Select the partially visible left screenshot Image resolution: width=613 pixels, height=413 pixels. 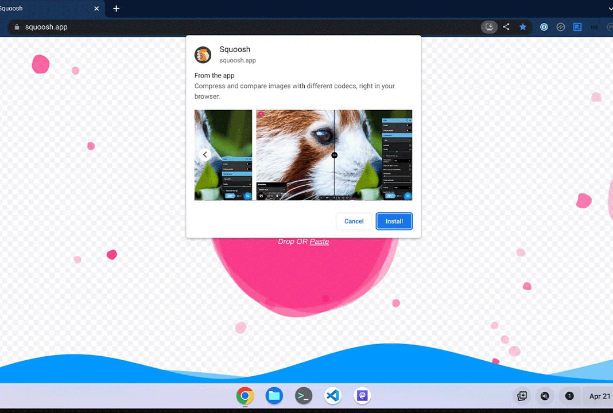(x=223, y=155)
